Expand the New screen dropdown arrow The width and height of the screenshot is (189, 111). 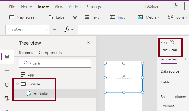(40, 17)
